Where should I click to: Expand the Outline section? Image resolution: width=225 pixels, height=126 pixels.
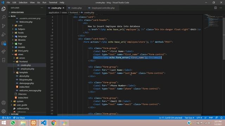click(14, 114)
